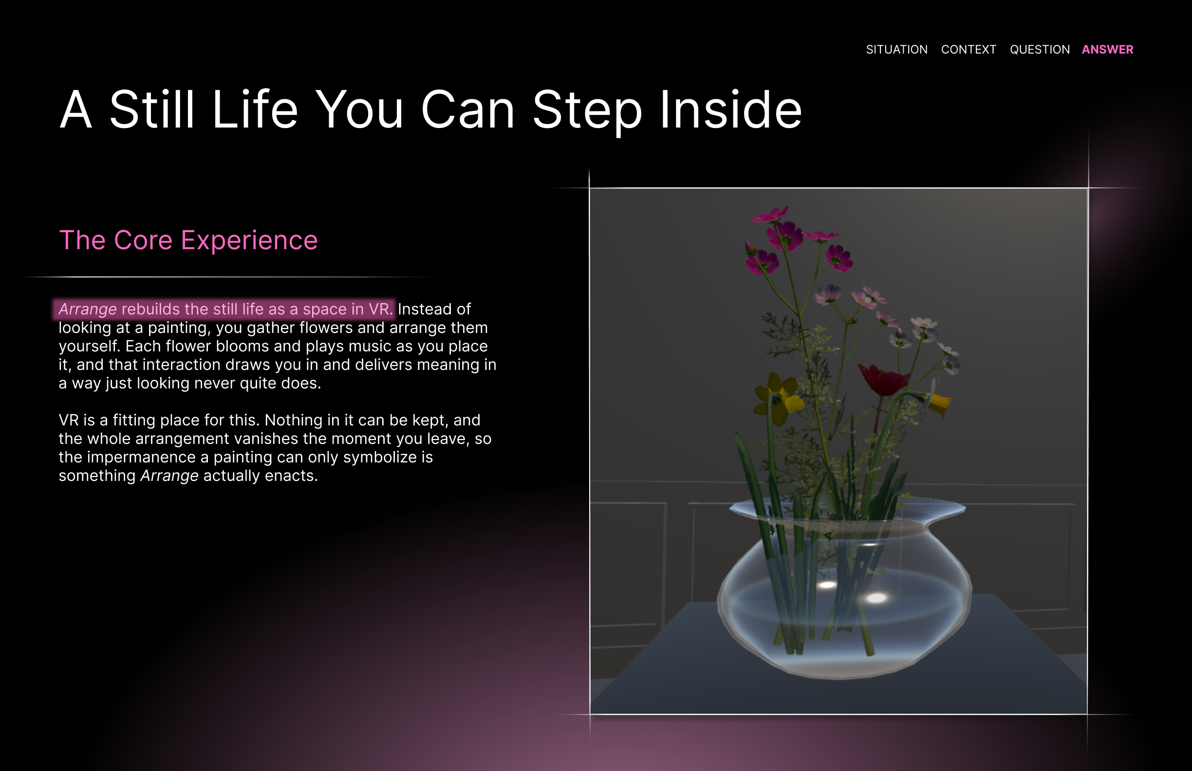Click the flower vase VR image

click(838, 451)
